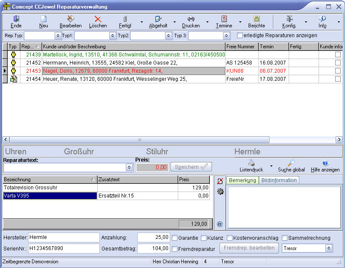Create a new repair with Neu
The height and width of the screenshot is (268, 345).
click(43, 19)
